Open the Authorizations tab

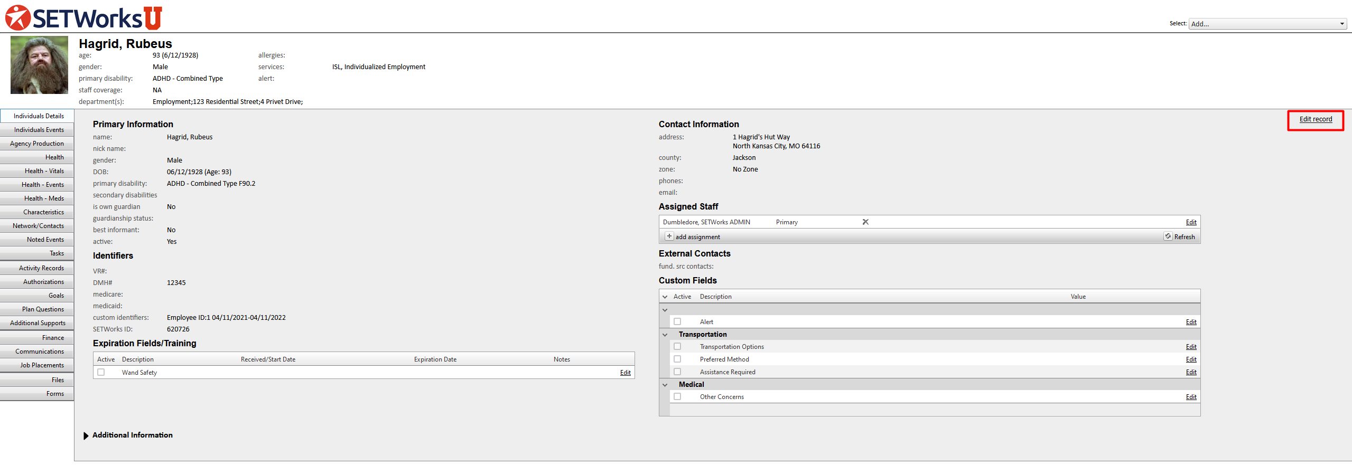pos(37,282)
